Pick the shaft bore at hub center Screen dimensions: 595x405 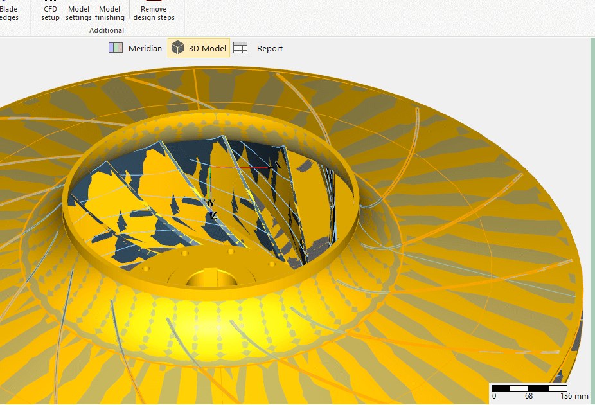[211, 278]
